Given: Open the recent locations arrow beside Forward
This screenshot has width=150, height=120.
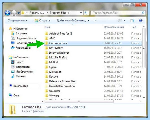Looking at the screenshot, I should click(19, 13).
